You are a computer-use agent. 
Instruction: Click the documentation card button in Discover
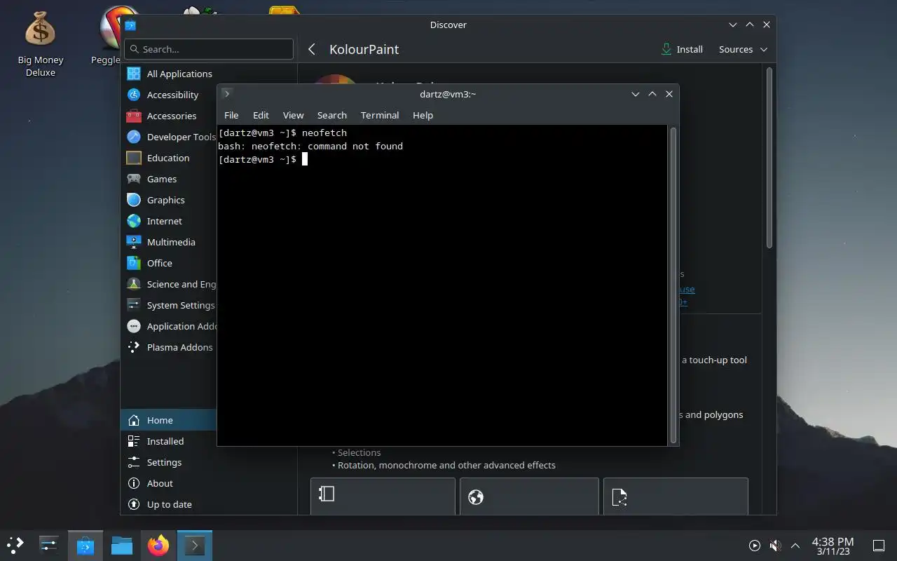tap(383, 497)
